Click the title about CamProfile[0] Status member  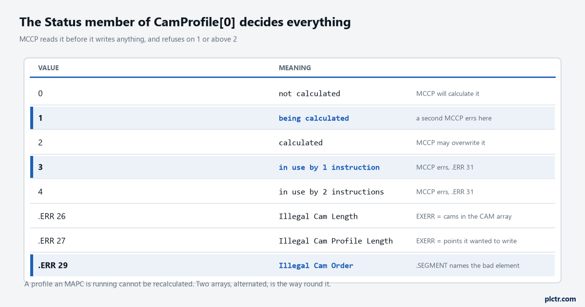(x=185, y=22)
